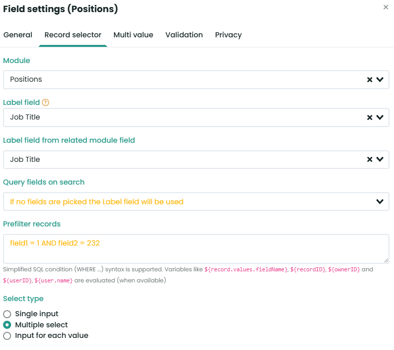Open the Multi value tab
Image resolution: width=394 pixels, height=350 pixels.
click(133, 35)
